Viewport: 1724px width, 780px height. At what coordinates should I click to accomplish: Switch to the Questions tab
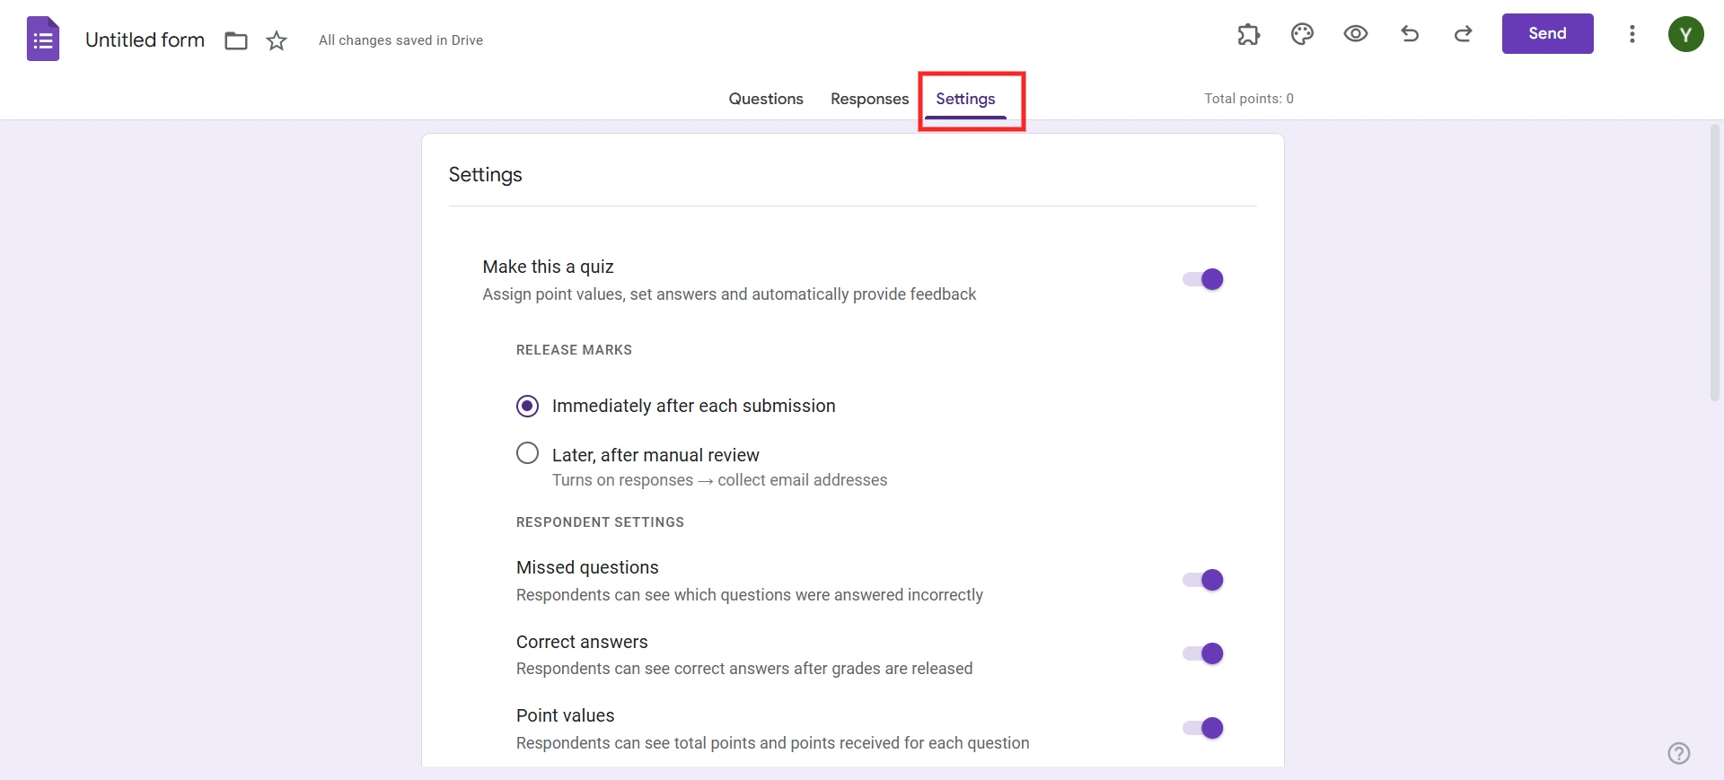(766, 99)
